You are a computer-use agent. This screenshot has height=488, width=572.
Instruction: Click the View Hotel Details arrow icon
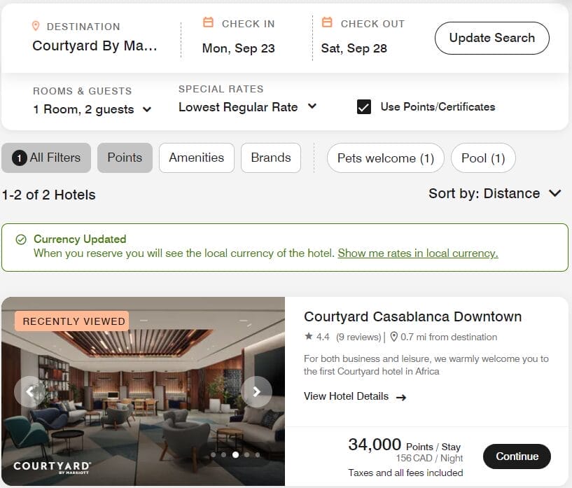[x=401, y=397]
